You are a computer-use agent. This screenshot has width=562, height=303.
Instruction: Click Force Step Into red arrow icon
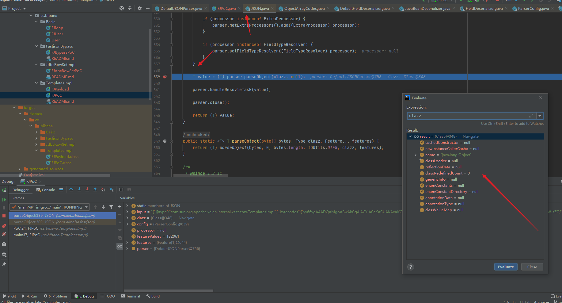pyautogui.click(x=87, y=190)
